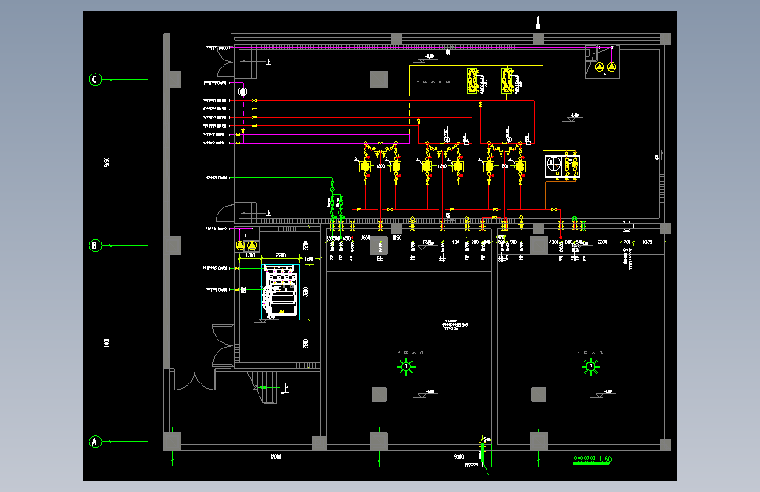
Task: Select elevation marker in lower-right room
Action: 602,393
